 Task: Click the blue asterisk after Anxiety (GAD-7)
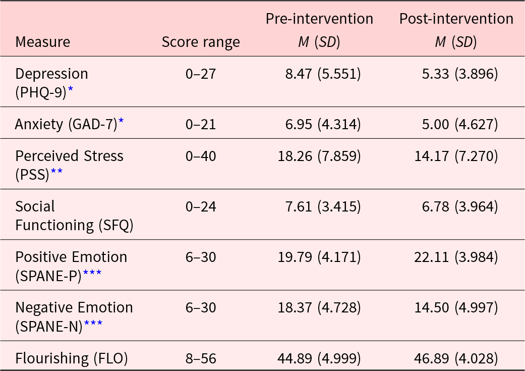[121, 121]
